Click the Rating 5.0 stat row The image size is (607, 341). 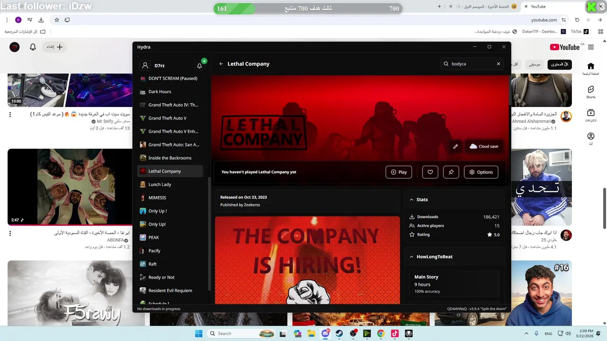[x=454, y=234]
